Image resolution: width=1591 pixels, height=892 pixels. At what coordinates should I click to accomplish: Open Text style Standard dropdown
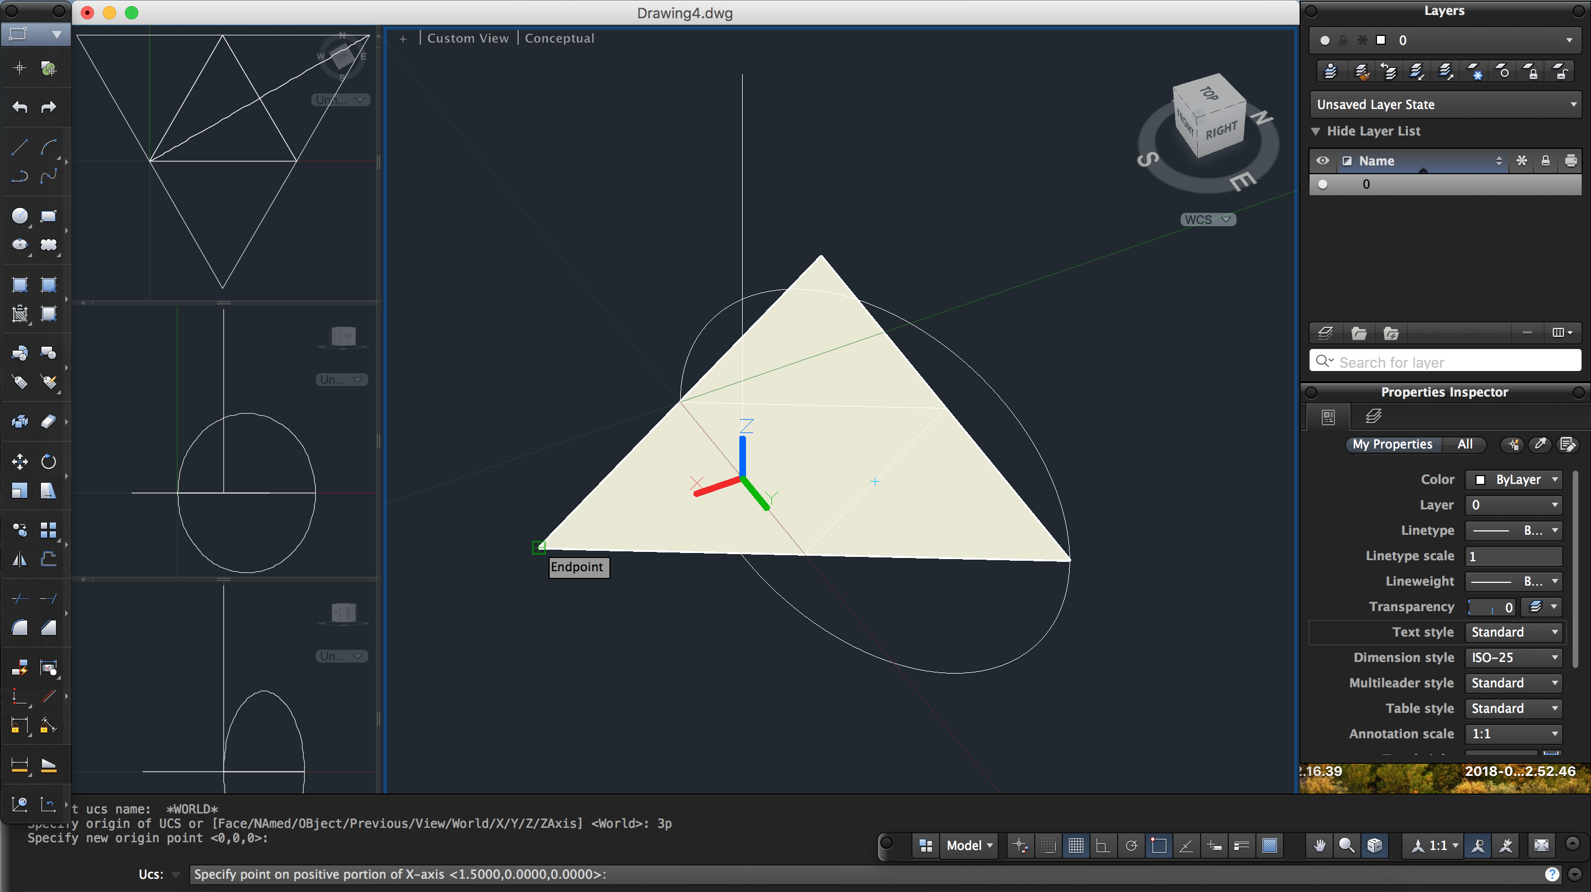point(1515,632)
